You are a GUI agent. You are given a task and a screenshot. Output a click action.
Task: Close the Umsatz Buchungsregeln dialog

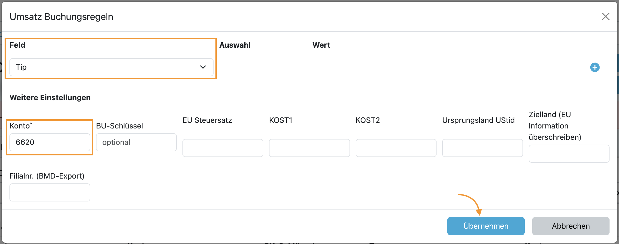point(605,16)
